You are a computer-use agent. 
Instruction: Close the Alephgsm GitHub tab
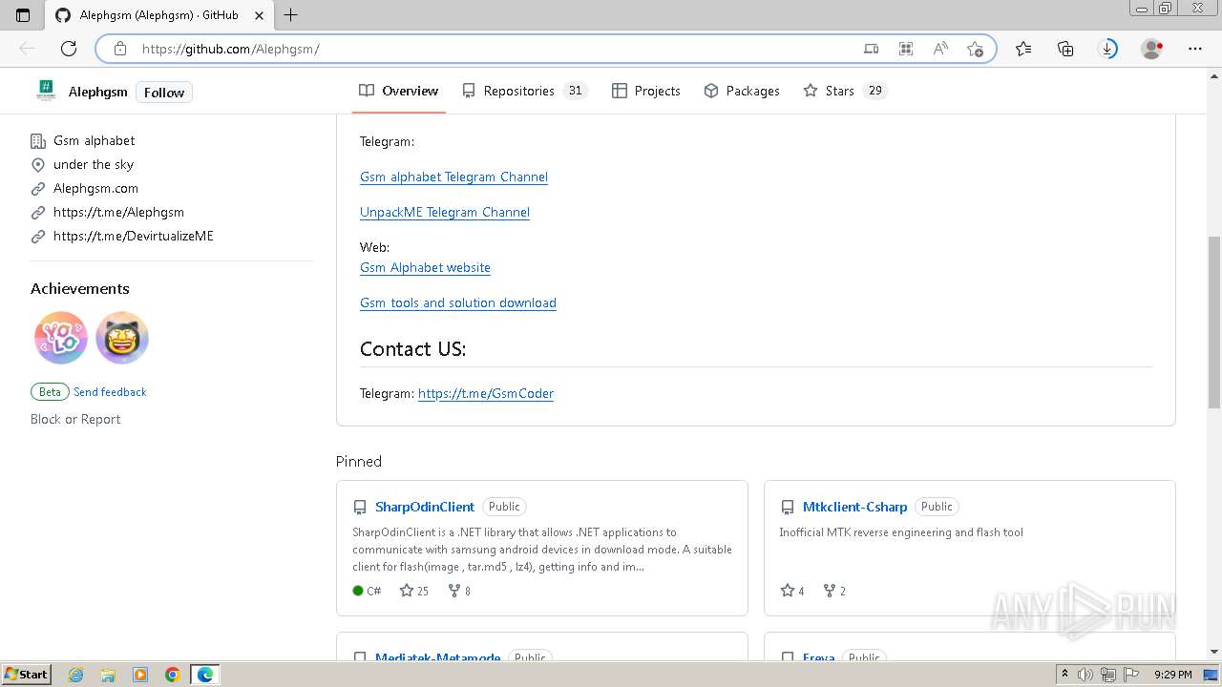click(259, 15)
